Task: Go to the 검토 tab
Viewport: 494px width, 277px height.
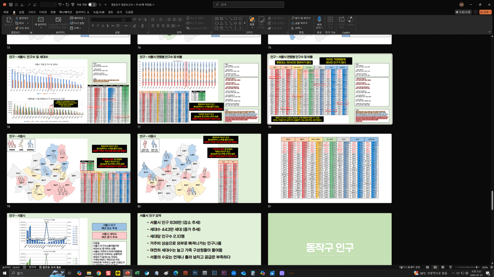Action: pos(110,12)
